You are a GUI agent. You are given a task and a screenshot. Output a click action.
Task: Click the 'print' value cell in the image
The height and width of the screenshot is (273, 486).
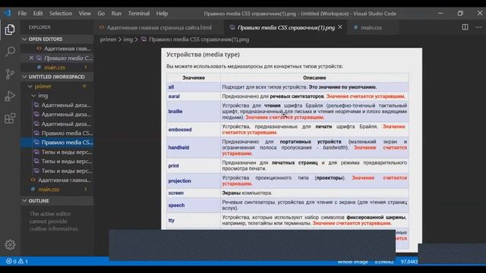pos(194,165)
